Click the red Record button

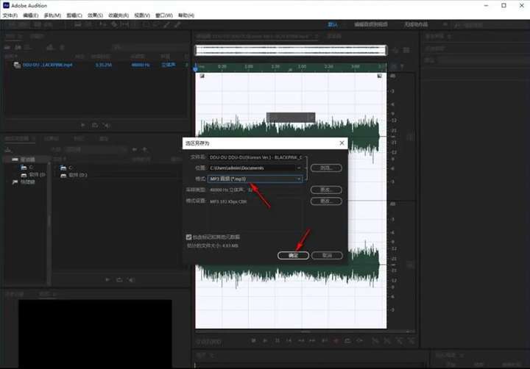coord(336,341)
